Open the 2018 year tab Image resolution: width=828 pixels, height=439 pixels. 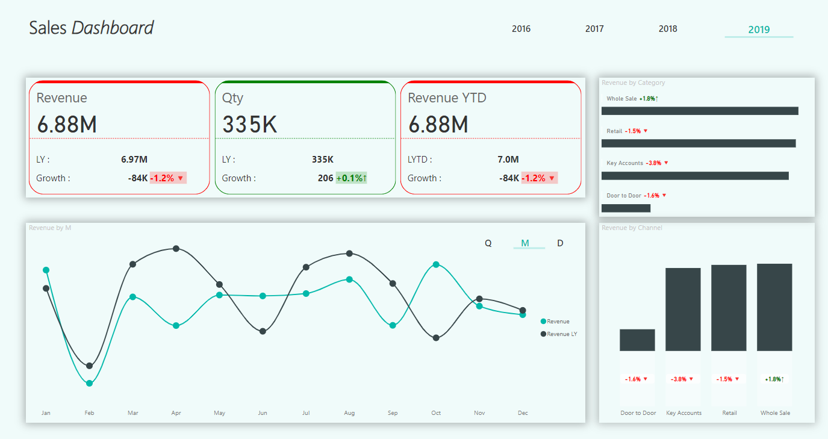(668, 29)
